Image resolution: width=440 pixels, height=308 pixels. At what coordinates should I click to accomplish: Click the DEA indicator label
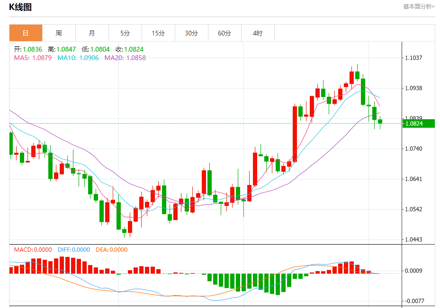[x=112, y=250]
